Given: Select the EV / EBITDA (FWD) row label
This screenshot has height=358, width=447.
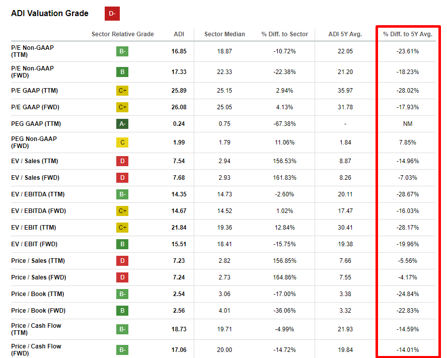Looking at the screenshot, I should pyautogui.click(x=38, y=211).
